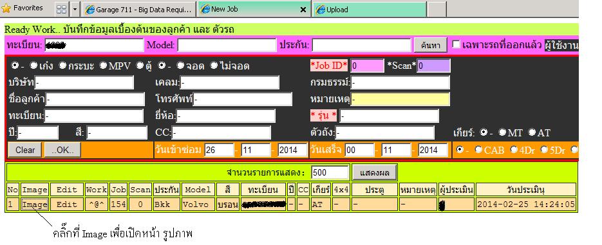Close the New Job tab
The height and width of the screenshot is (245, 602).
pos(303,10)
